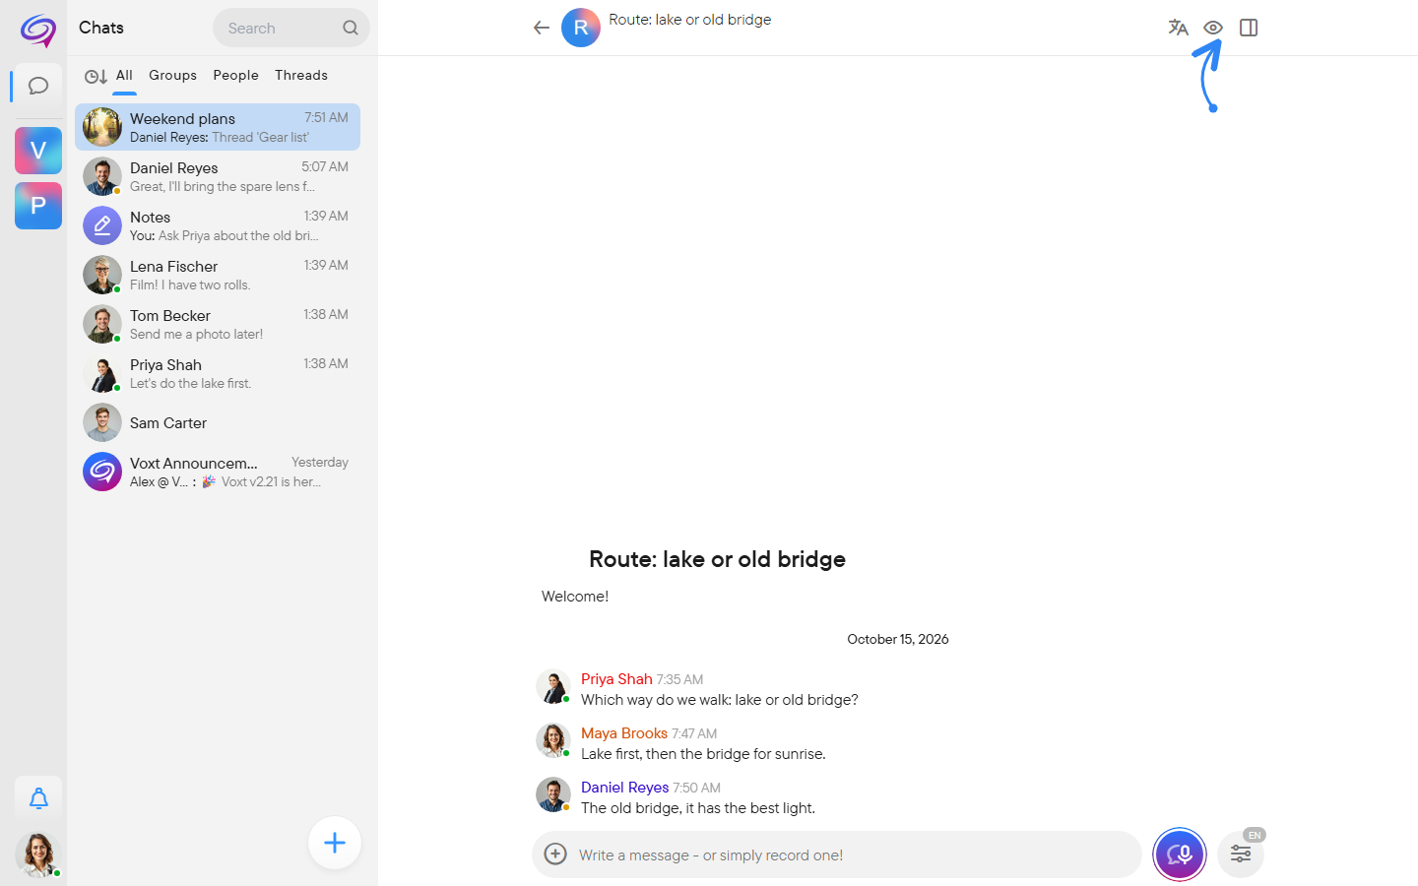This screenshot has height=886, width=1418.
Task: Switch to the Groups tab
Action: click(172, 76)
